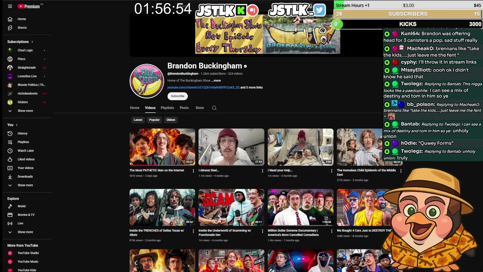Open options for Million Dollar Extreme Documentary

coord(331,231)
